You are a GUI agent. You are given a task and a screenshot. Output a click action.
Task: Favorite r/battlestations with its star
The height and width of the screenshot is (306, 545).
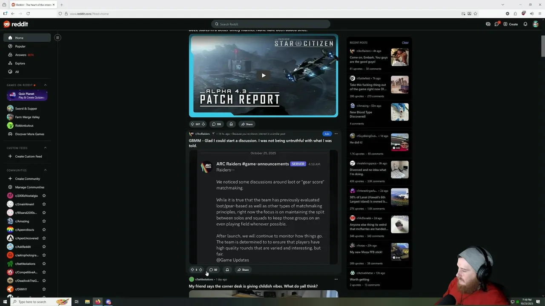[44, 263]
